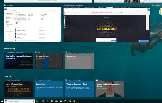Open 'How to Use Nearby Sharing' Edge activity
The width and height of the screenshot is (162, 103).
coord(19,61)
